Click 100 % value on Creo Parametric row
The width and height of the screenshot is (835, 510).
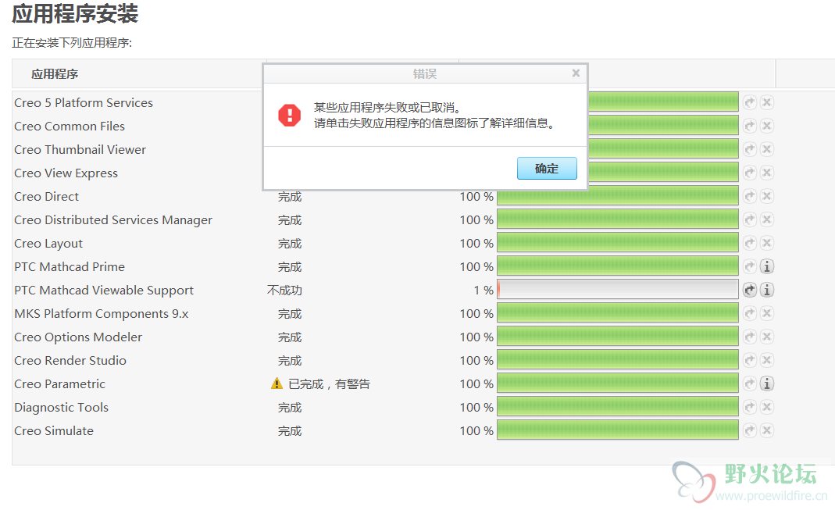click(x=476, y=383)
